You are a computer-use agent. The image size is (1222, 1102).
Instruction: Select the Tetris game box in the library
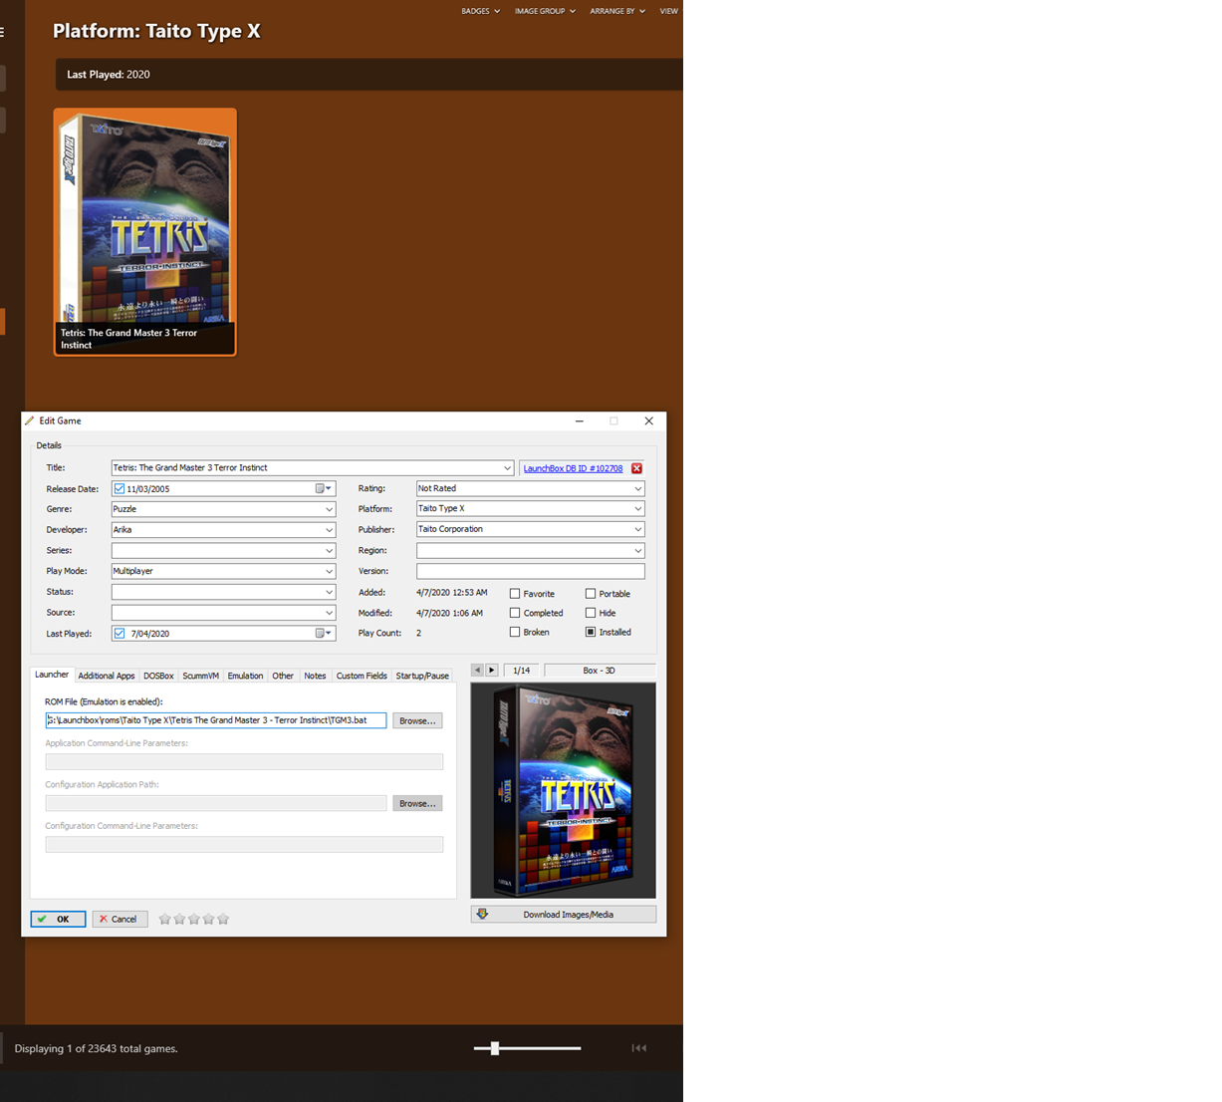[145, 232]
